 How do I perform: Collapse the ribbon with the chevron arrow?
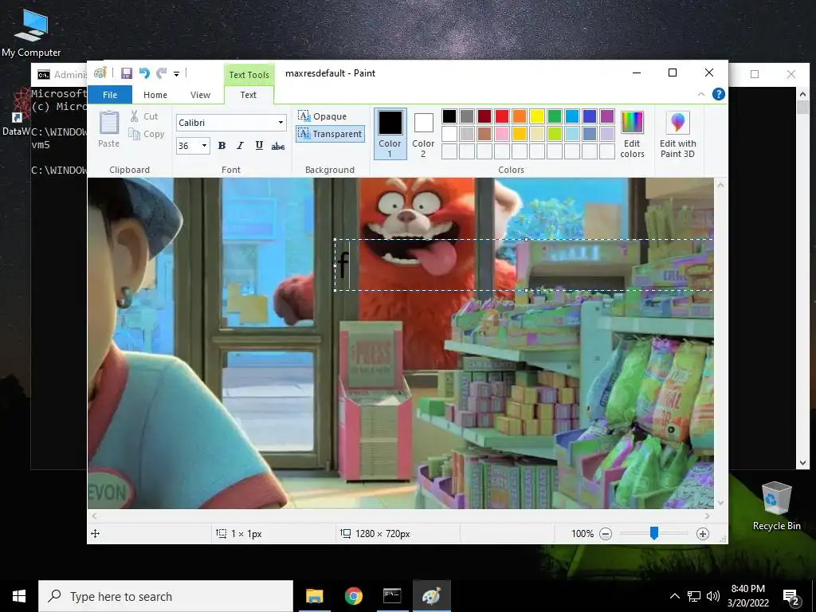click(701, 94)
